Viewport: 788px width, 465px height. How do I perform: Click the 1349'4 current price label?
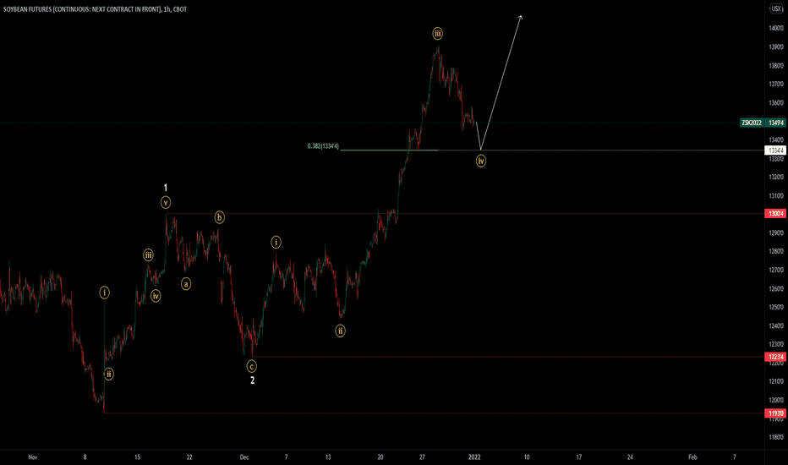pyautogui.click(x=775, y=123)
